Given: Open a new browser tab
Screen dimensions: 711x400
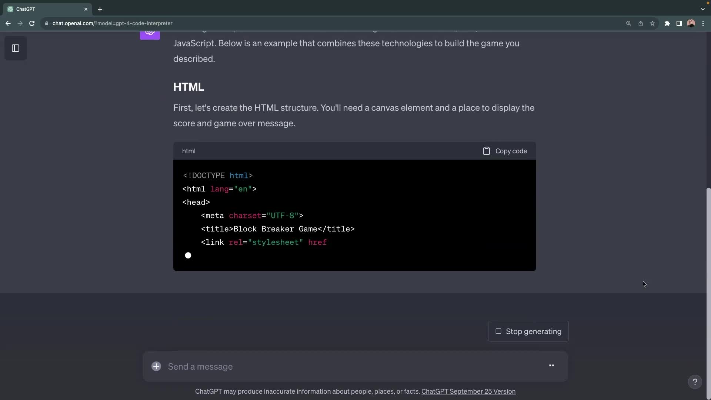Looking at the screenshot, I should (x=100, y=9).
